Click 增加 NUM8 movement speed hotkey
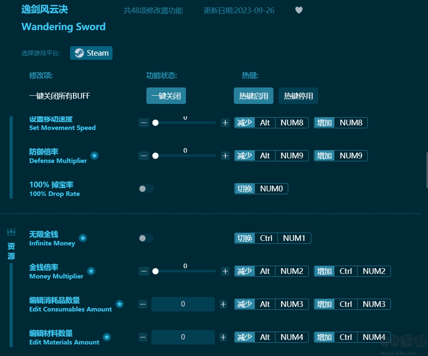The height and width of the screenshot is (356, 428). click(x=341, y=123)
